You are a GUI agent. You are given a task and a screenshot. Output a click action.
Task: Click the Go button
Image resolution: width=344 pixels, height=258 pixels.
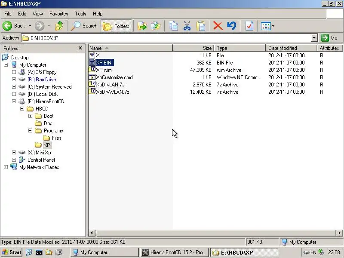(x=330, y=38)
